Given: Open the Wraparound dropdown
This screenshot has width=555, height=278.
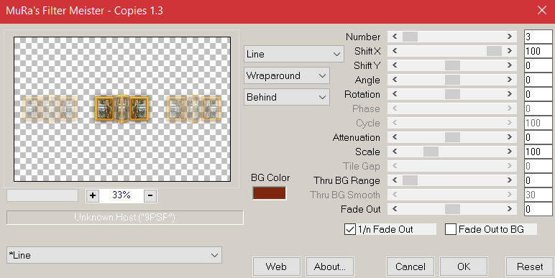Looking at the screenshot, I should (x=286, y=75).
